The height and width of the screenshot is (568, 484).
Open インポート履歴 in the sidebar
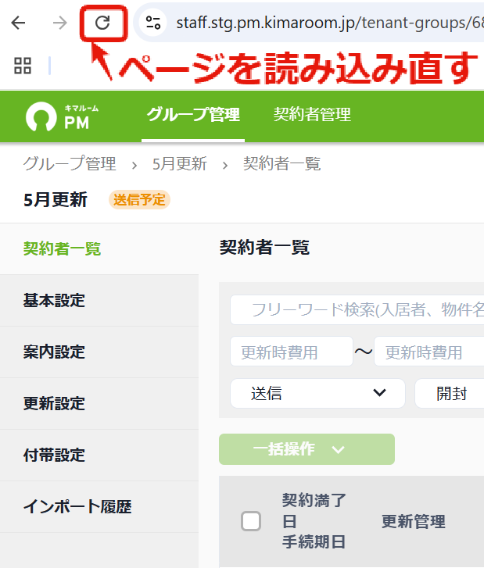pos(99,506)
